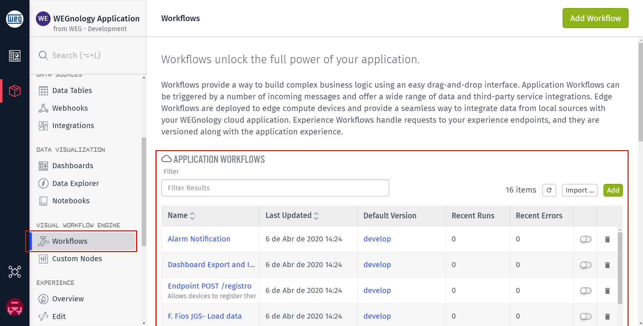
Task: Enable the F. Fios JGS toggle
Action: pyautogui.click(x=586, y=316)
